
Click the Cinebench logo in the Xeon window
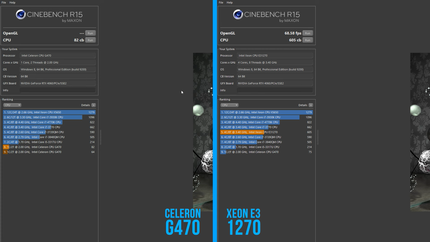point(266,16)
